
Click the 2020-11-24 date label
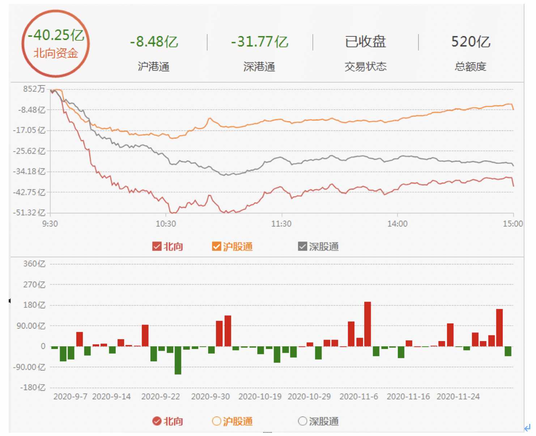(x=458, y=397)
